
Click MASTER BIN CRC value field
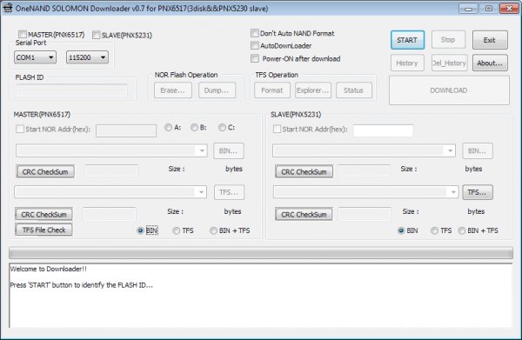click(x=110, y=171)
